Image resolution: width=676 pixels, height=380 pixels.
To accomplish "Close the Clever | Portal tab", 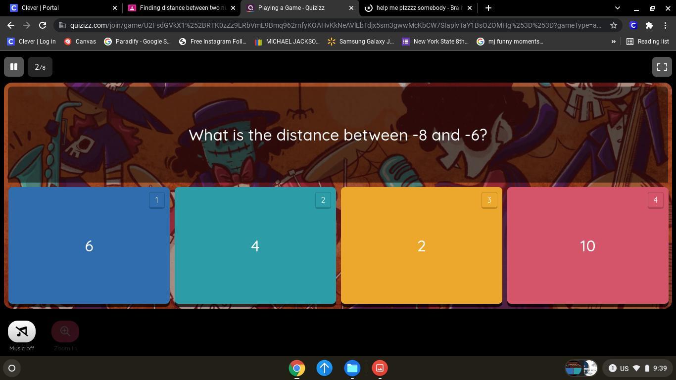I will click(x=115, y=8).
